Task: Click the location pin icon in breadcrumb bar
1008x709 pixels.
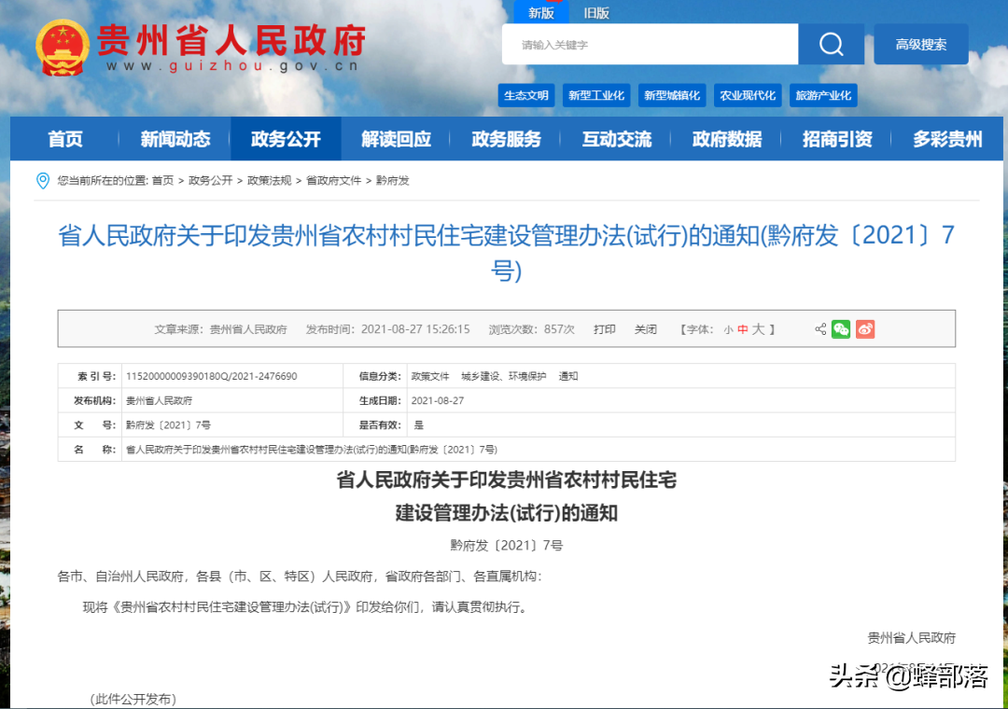Action: [x=42, y=180]
